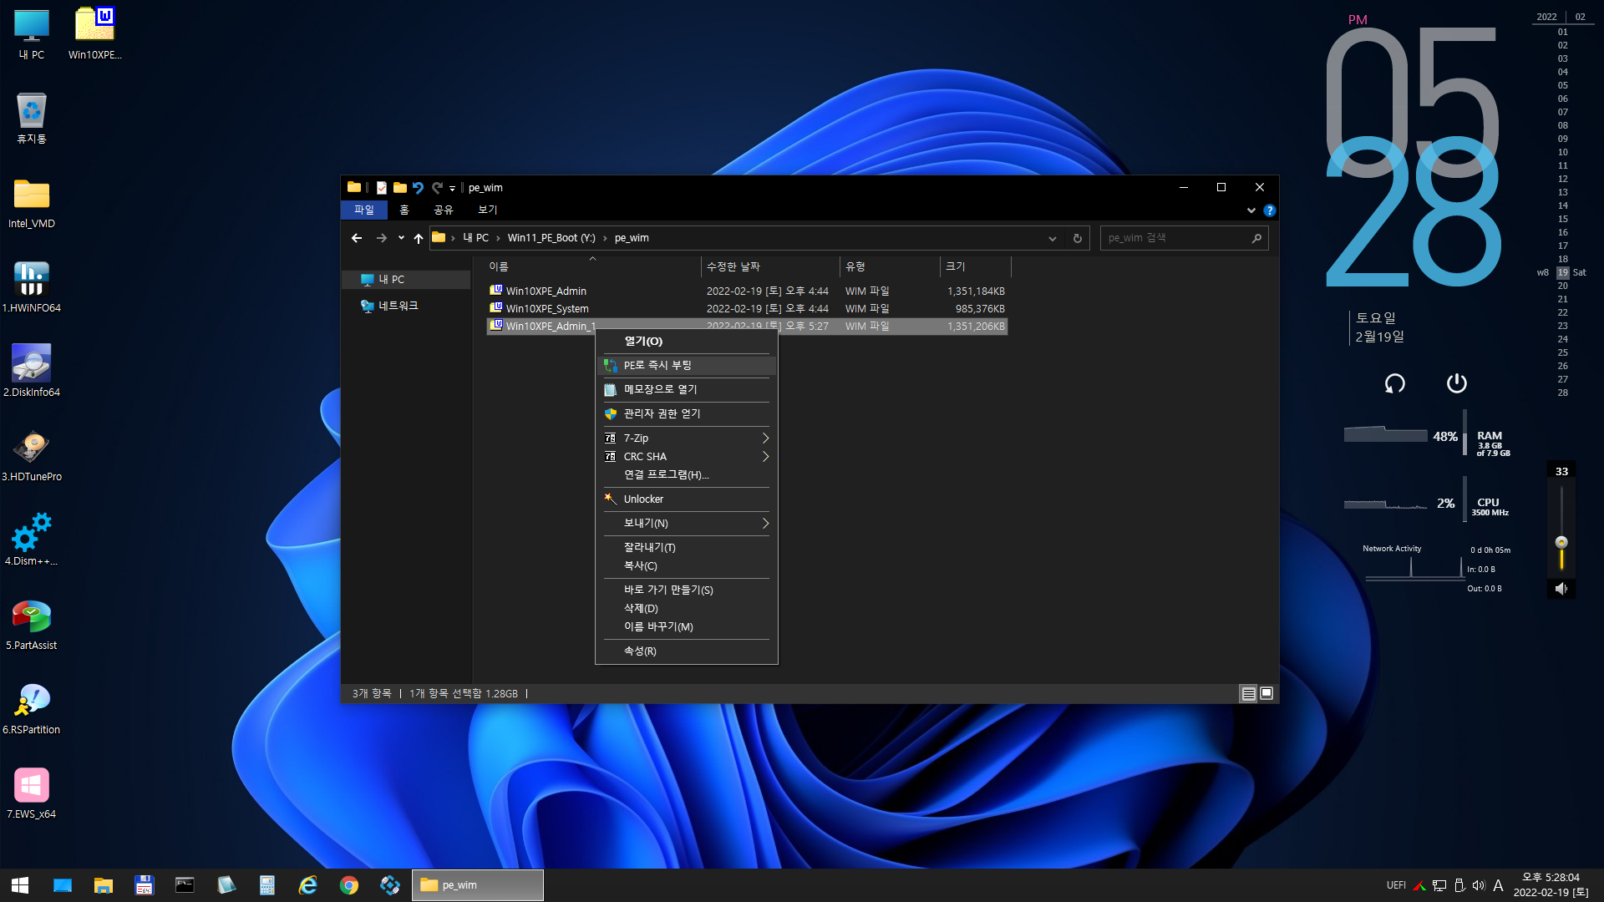This screenshot has width=1604, height=902.
Task: Launch 3.HDTunePro desktop shortcut
Action: [x=32, y=456]
